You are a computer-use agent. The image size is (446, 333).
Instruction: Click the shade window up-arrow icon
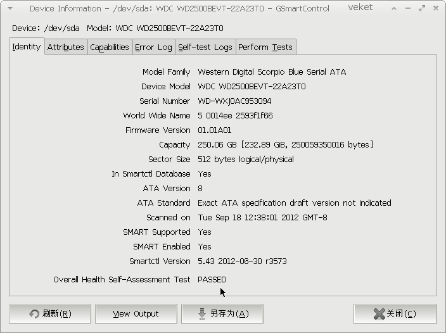pyautogui.click(x=394, y=8)
